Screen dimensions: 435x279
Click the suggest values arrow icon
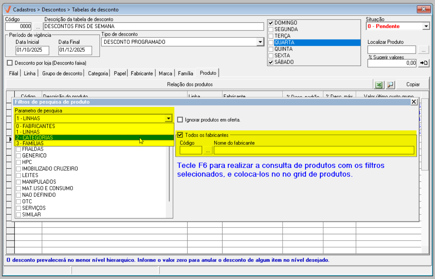point(423,63)
